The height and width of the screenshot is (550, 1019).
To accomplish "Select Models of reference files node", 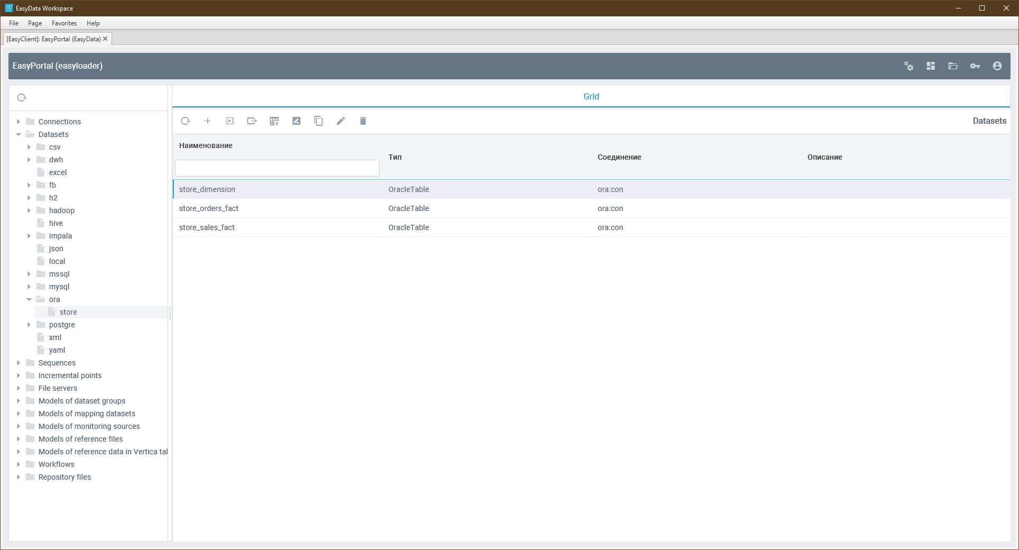I will point(80,439).
